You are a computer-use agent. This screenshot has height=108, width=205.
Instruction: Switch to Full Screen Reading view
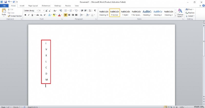pos(168,107)
